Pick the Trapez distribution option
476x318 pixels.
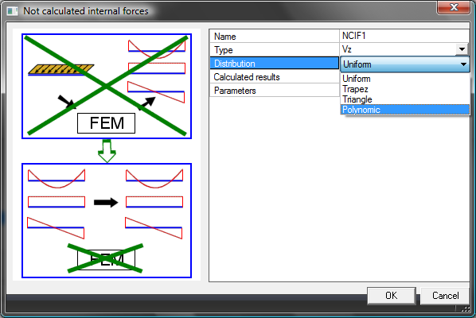pyautogui.click(x=405, y=89)
